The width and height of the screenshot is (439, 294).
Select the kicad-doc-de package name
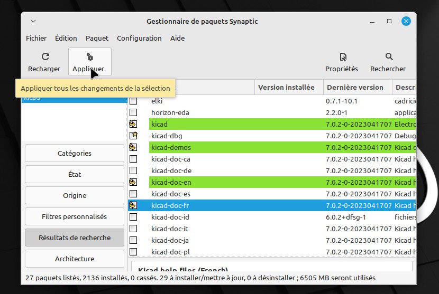[x=171, y=170]
